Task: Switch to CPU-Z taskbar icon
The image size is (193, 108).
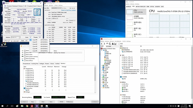Action: (x=37, y=106)
